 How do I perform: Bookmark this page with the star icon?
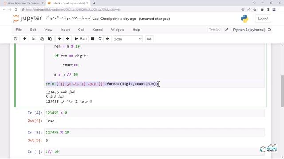255,10
